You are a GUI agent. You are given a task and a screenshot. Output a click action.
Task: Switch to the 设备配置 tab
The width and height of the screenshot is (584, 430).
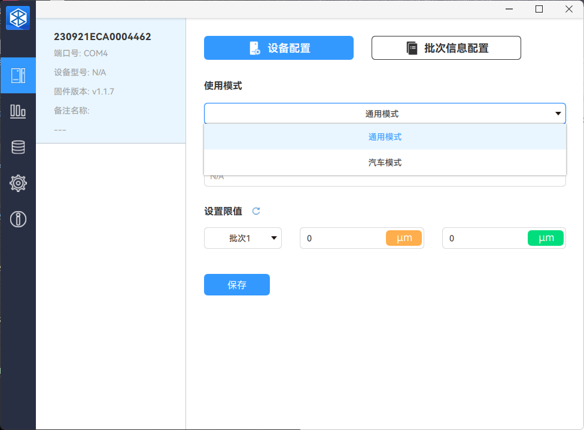pyautogui.click(x=279, y=48)
